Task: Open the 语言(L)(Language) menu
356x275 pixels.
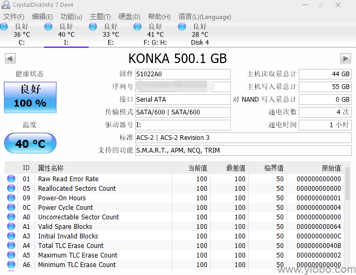Action: pos(204,17)
